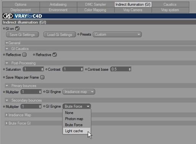Check Save Maps per Frame
Image resolution: width=196 pixels, height=144 pixels.
[x=42, y=77]
